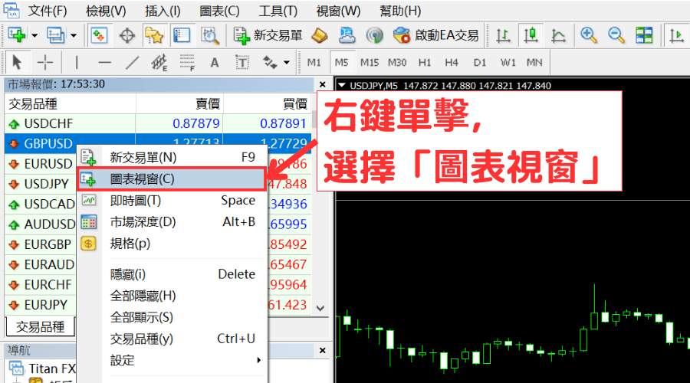Insert a text object with A
690x383 pixels.
(x=215, y=63)
